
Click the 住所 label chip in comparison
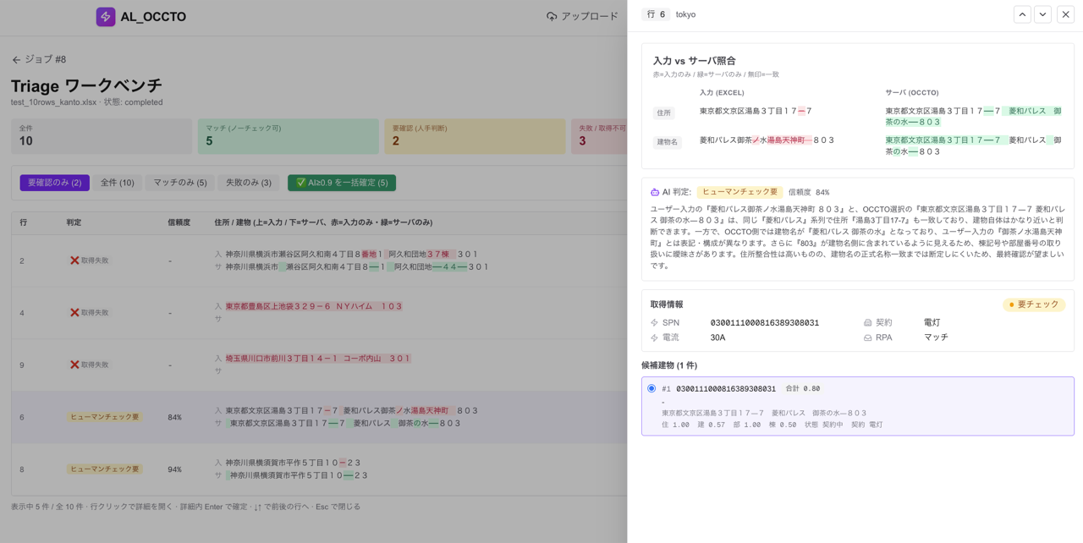[x=664, y=112]
